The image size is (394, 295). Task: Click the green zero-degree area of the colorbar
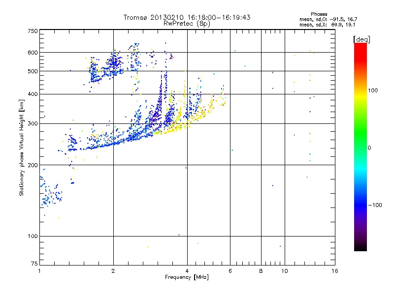361,147
